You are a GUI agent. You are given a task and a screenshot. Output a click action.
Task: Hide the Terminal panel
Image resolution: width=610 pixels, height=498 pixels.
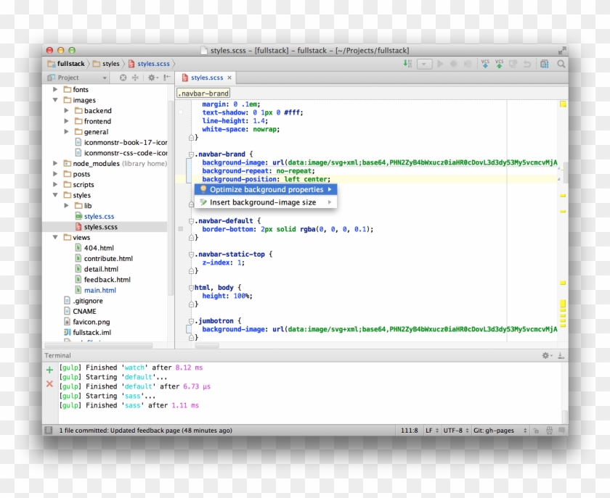click(561, 356)
